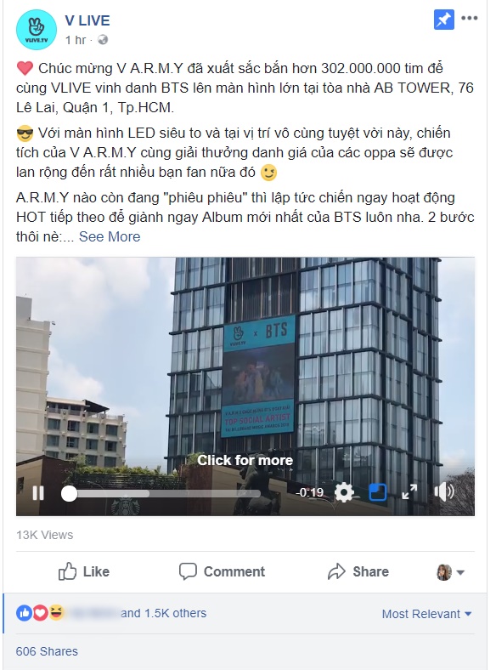View the 606 Shares list

tap(47, 651)
